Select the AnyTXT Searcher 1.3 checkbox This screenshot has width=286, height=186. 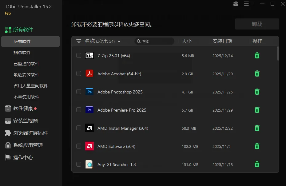coord(79,164)
